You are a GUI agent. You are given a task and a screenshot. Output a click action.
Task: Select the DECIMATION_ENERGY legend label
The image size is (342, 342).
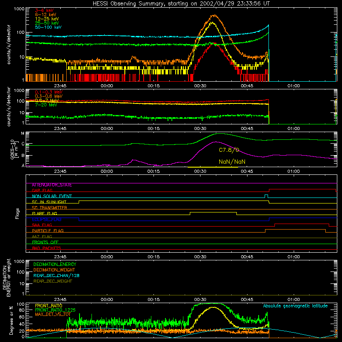pos(55,264)
